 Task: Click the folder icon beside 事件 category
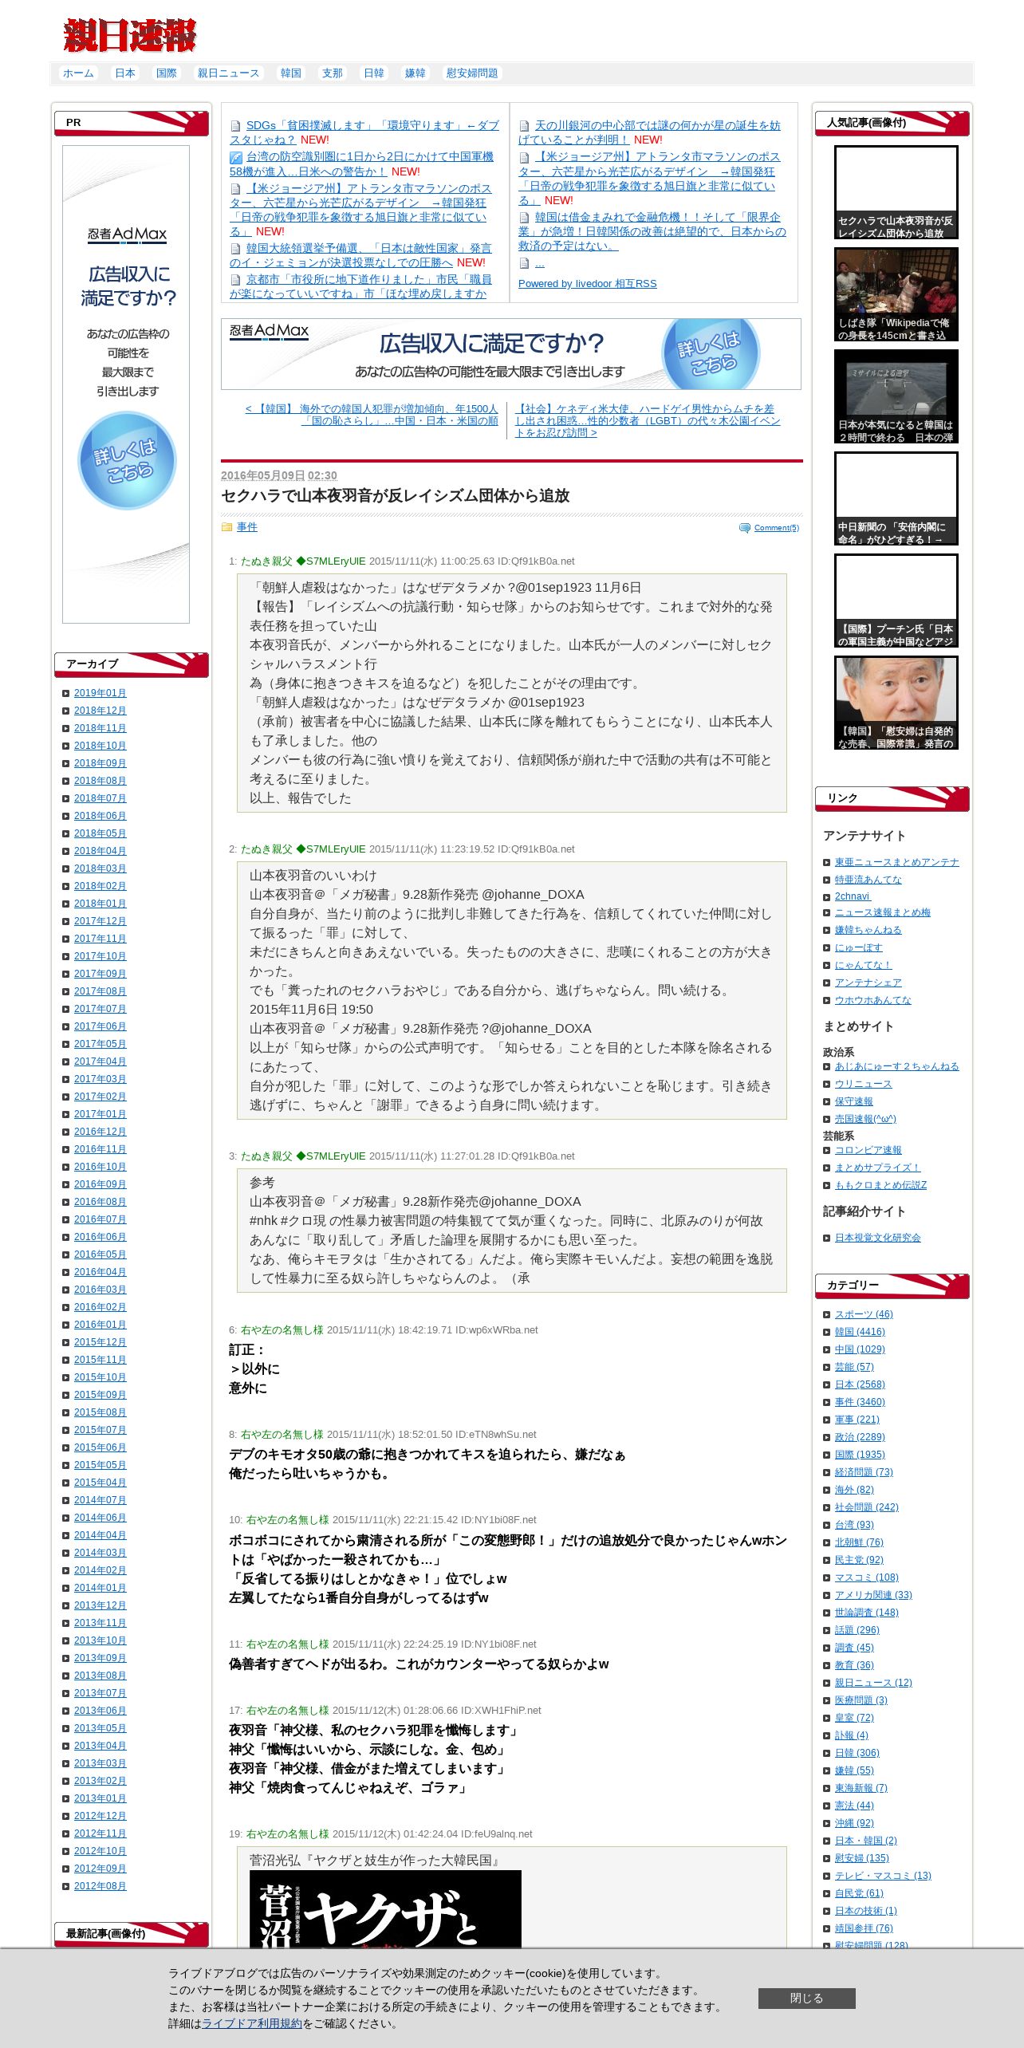226,527
